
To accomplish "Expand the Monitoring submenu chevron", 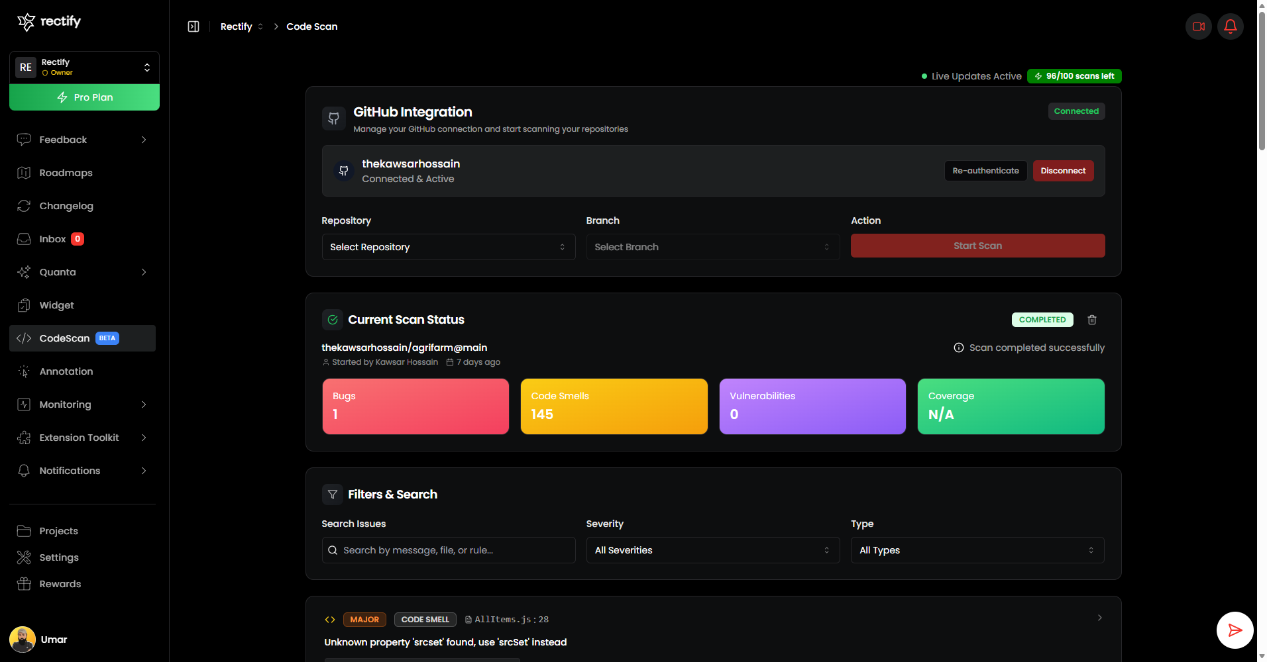I will point(144,404).
